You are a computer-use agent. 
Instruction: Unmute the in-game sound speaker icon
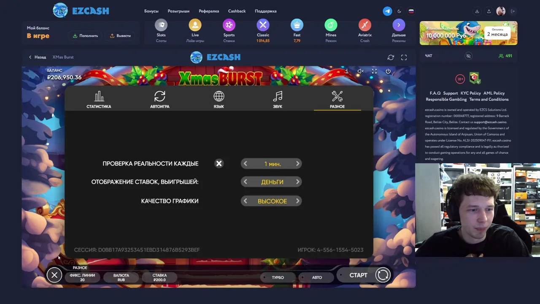[x=360, y=71]
